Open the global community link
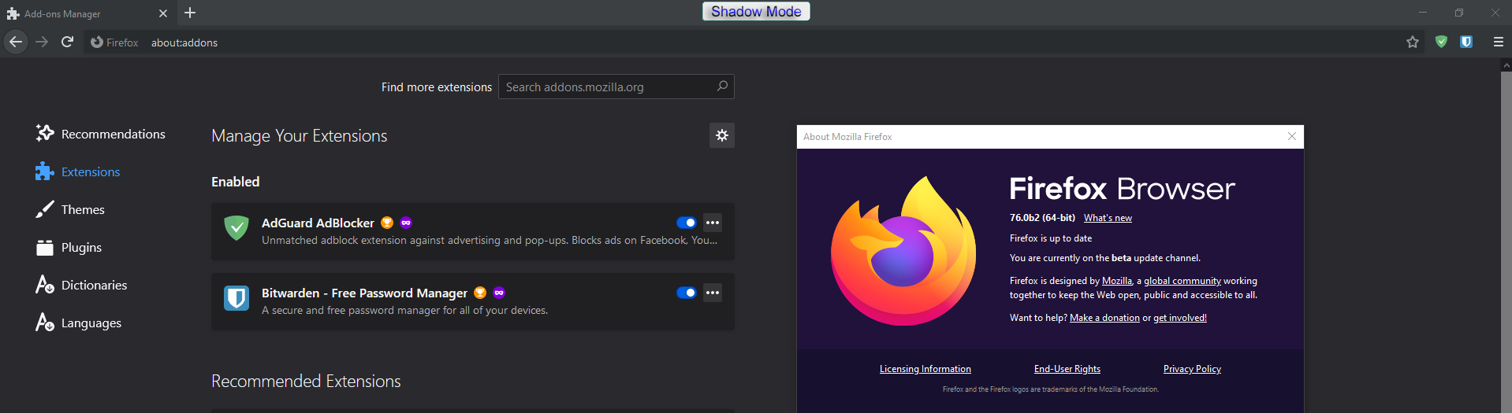 1182,281
